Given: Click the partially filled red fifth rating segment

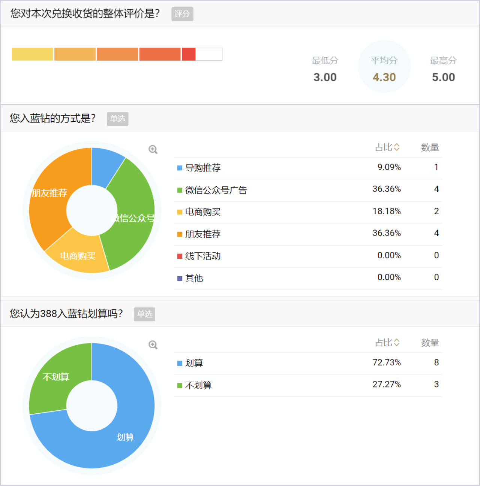Looking at the screenshot, I should coord(189,54).
